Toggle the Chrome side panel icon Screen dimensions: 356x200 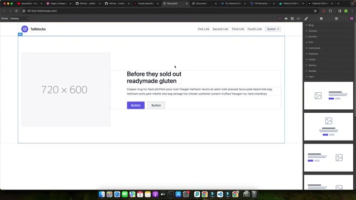pos(339,11)
